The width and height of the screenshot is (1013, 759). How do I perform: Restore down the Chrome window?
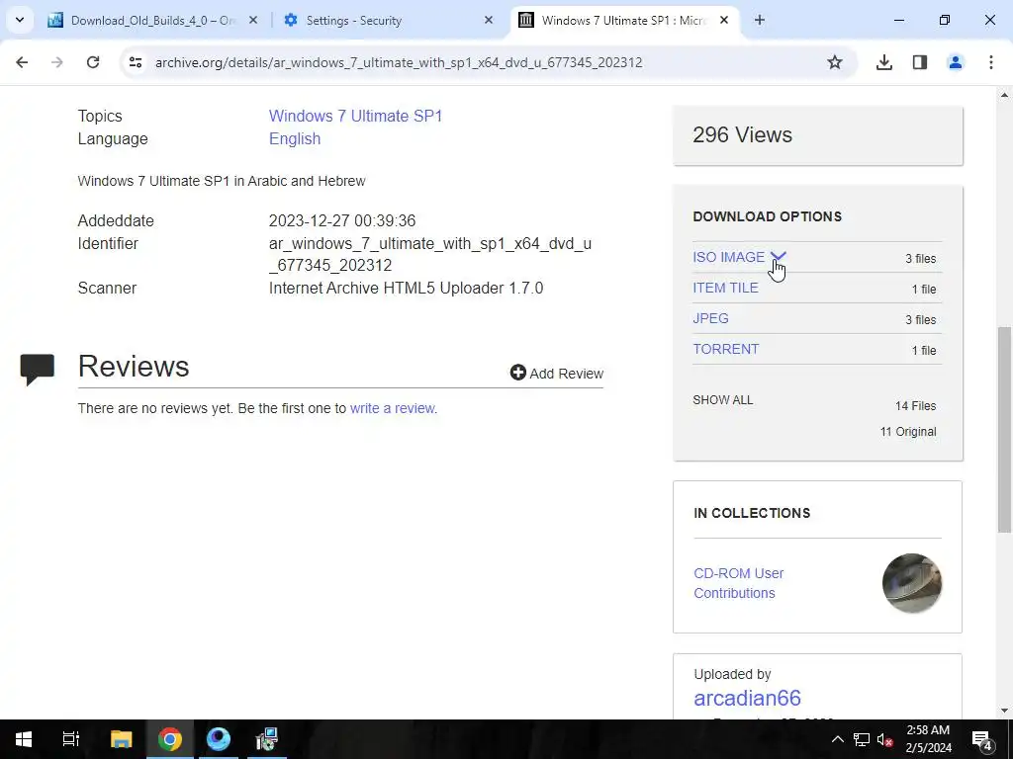pyautogui.click(x=945, y=20)
